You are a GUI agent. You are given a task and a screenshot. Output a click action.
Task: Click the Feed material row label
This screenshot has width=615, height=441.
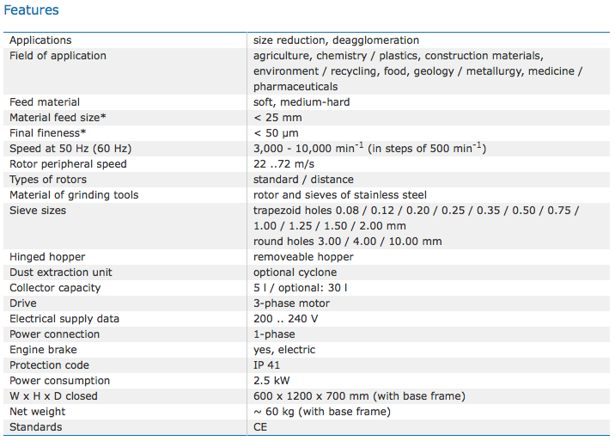(45, 102)
